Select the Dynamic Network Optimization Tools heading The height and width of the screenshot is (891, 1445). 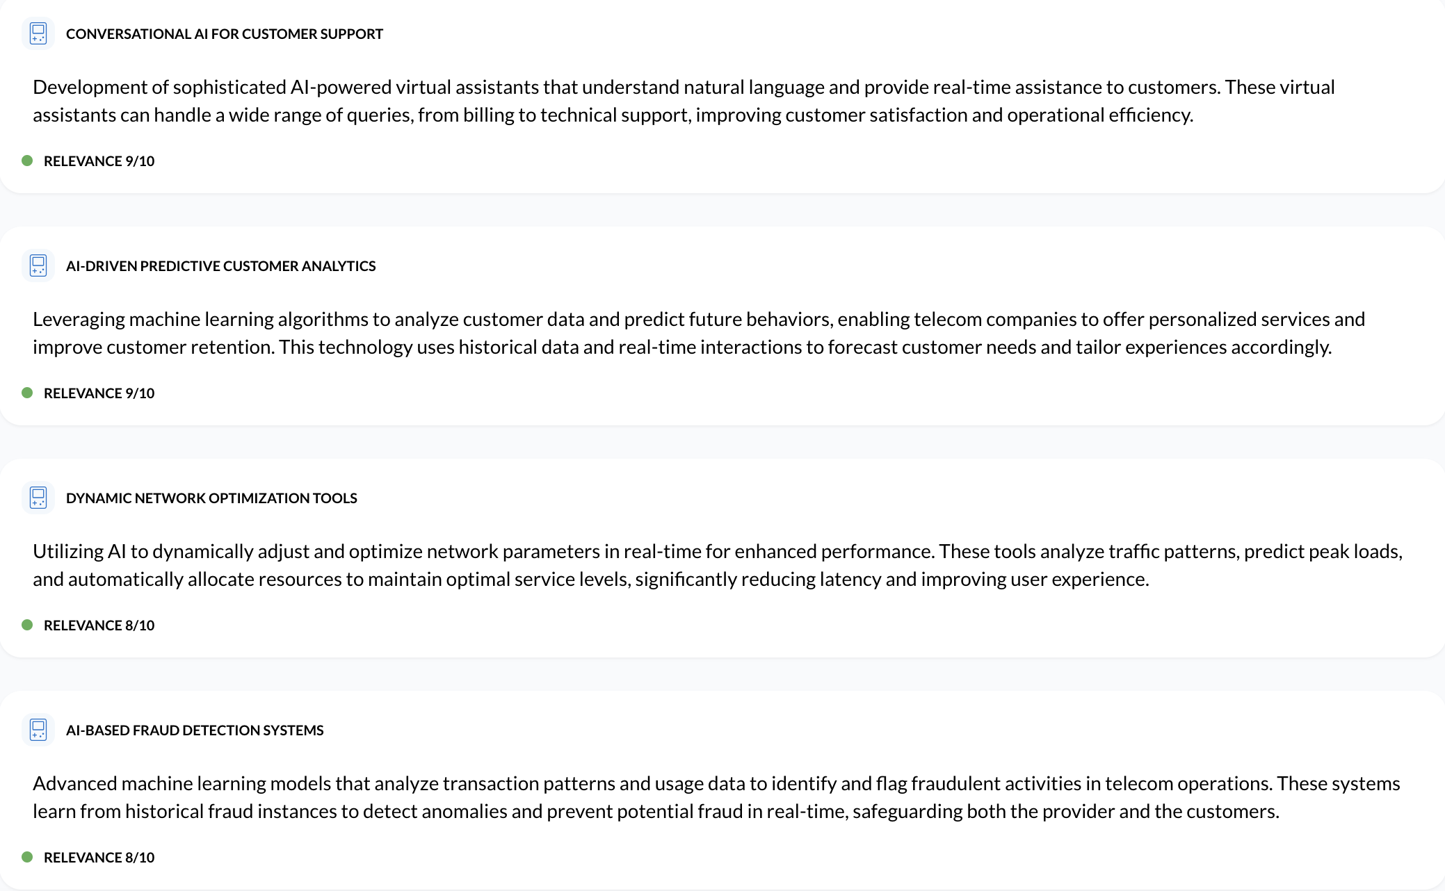211,498
